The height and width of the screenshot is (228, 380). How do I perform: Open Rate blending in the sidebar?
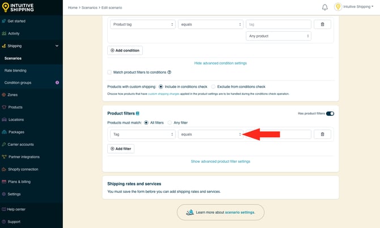pos(15,70)
